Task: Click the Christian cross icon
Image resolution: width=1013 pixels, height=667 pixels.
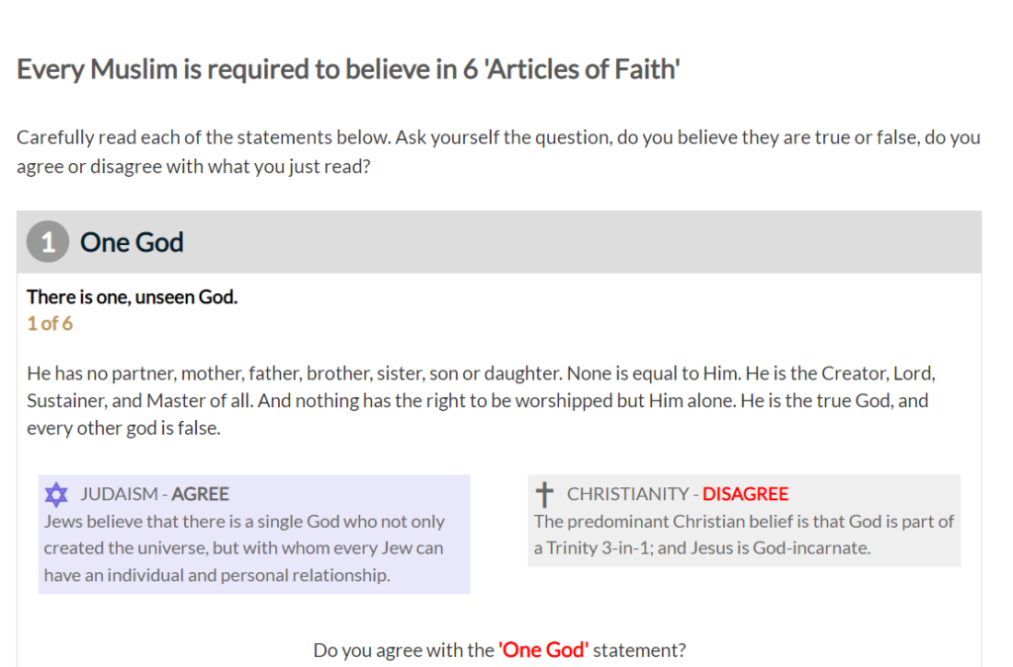Action: click(x=545, y=495)
